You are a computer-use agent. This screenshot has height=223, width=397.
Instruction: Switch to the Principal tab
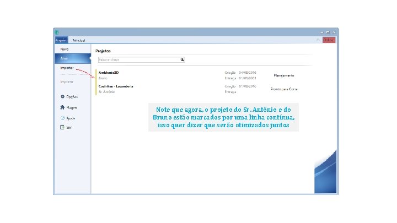(79, 40)
